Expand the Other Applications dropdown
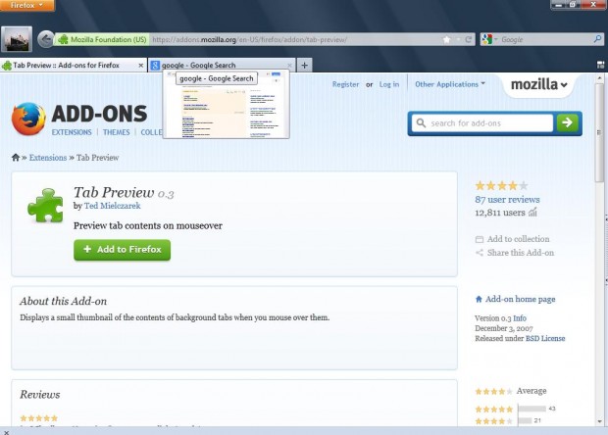 pos(450,84)
